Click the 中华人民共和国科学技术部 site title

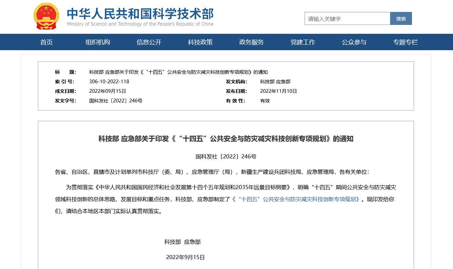140,13
